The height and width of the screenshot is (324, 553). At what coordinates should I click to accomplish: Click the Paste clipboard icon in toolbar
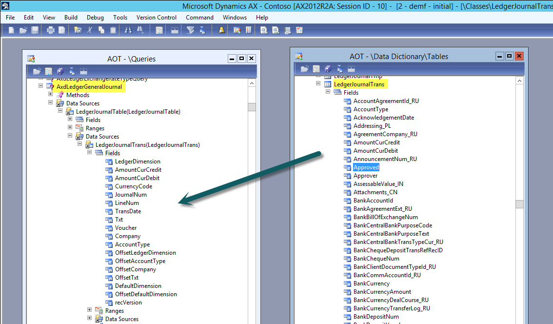pos(113,30)
